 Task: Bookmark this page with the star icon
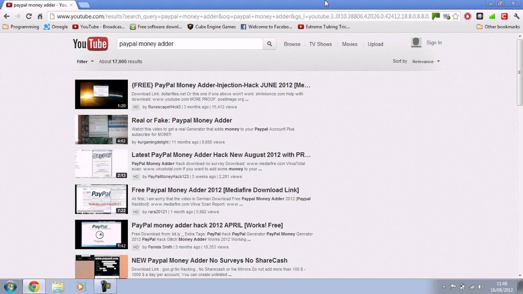coord(456,16)
